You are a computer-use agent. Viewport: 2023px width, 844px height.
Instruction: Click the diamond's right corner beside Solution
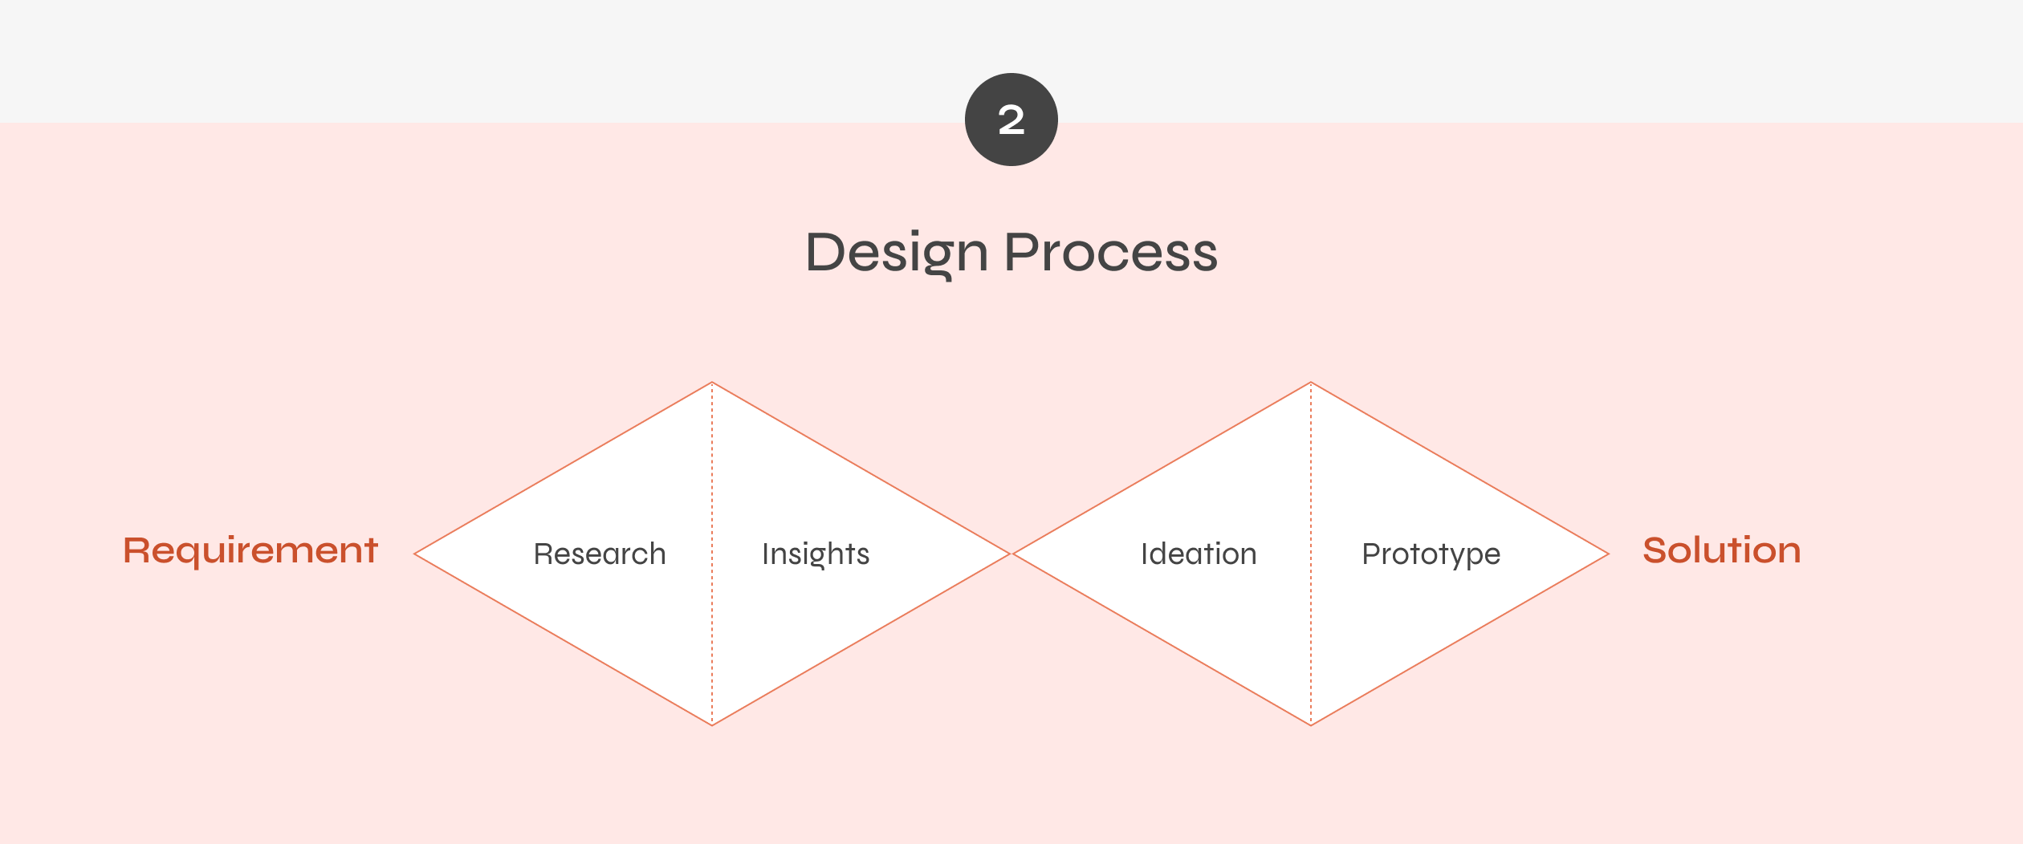pos(1608,554)
